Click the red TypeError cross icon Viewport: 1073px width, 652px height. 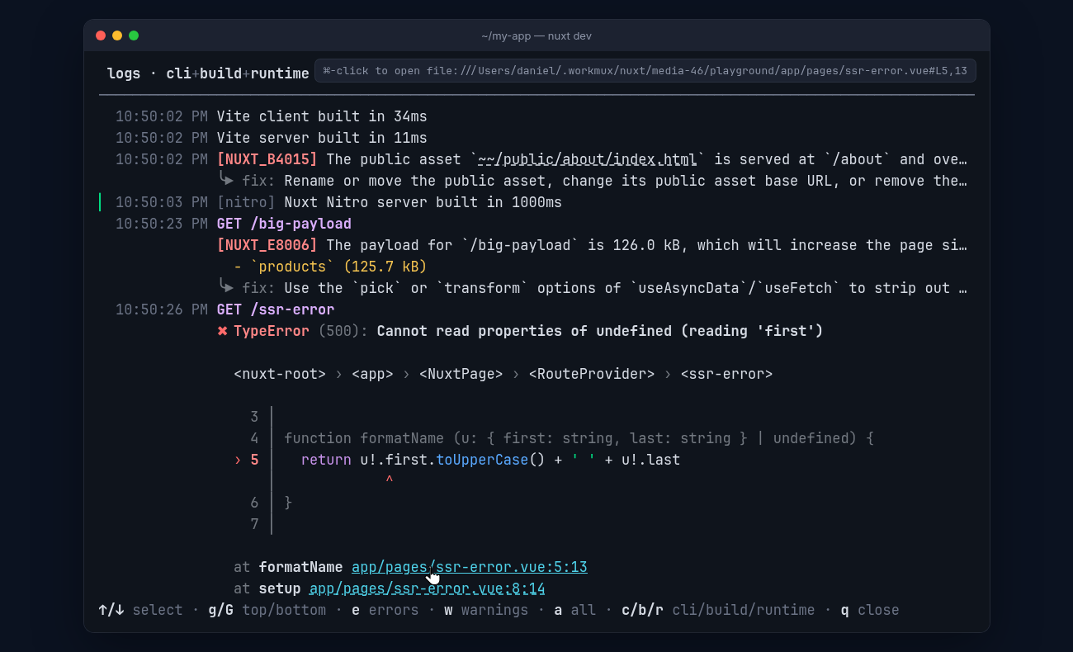(222, 331)
